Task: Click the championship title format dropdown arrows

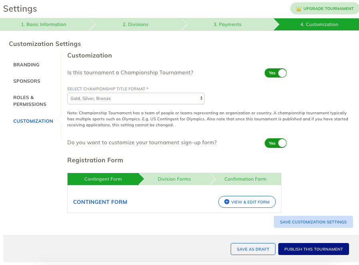Action: click(x=201, y=98)
